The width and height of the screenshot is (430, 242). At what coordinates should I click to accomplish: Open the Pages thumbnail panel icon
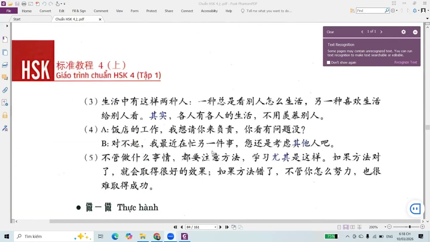click(5, 52)
